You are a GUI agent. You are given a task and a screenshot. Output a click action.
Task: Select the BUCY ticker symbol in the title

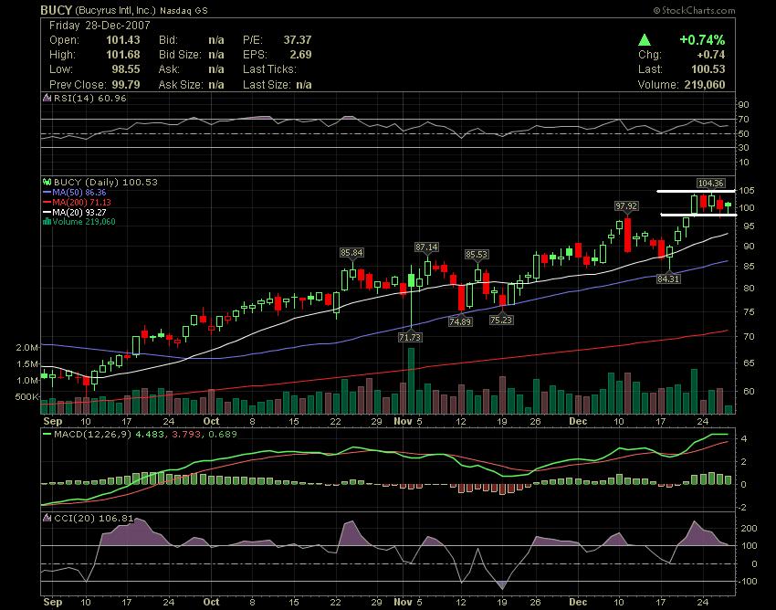57,10
